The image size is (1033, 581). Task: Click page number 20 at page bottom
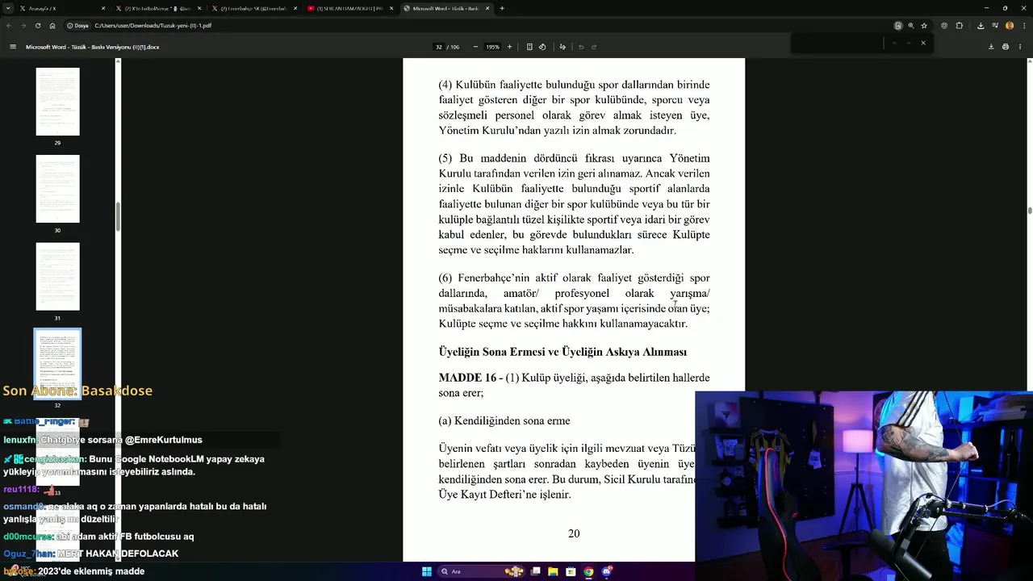click(574, 533)
